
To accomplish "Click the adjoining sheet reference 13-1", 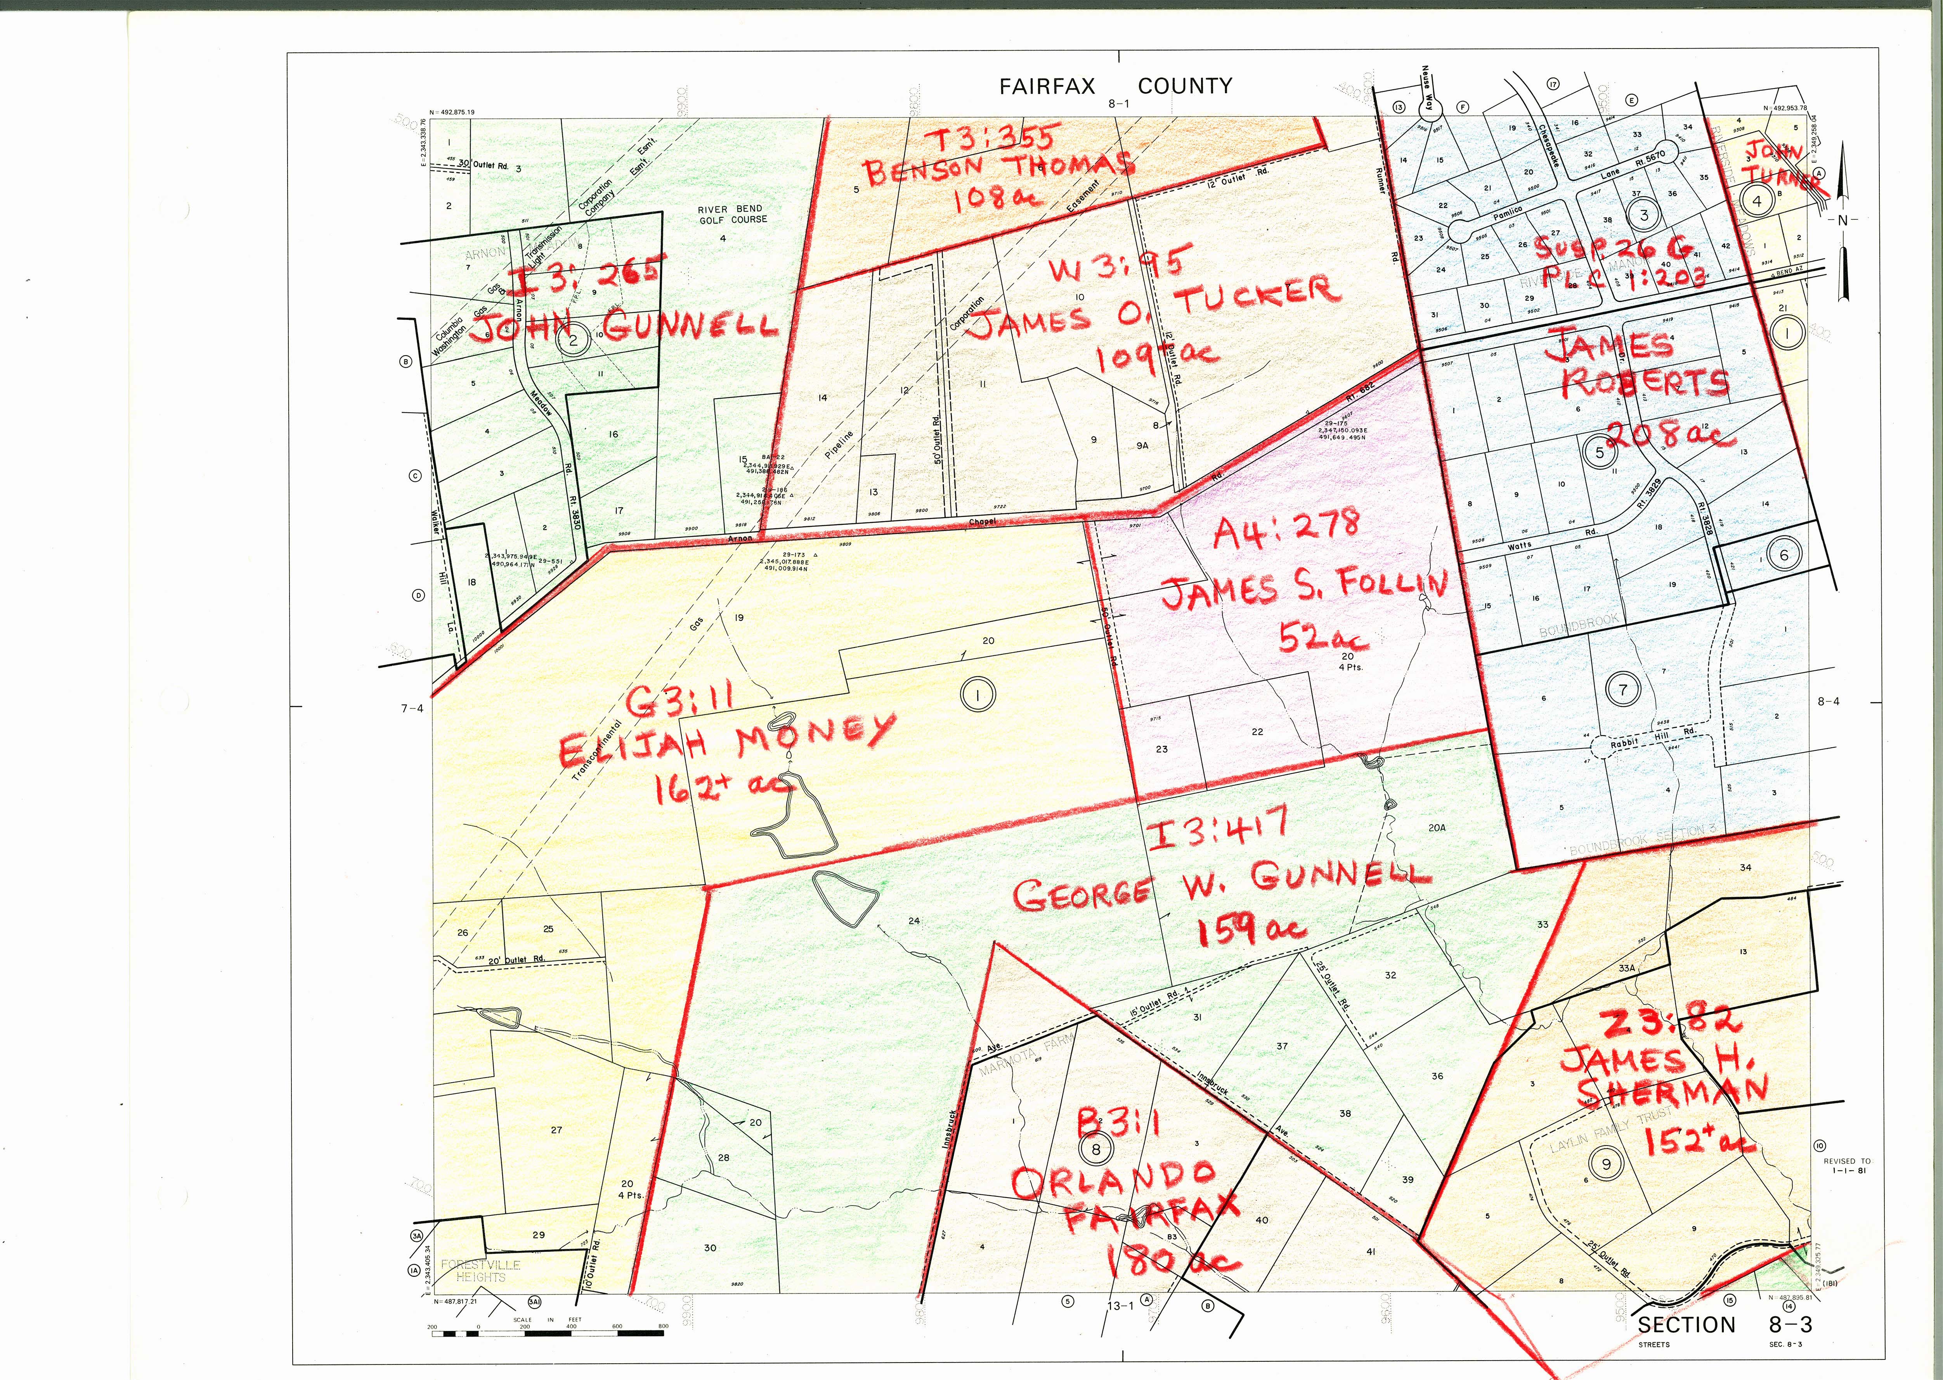I will tap(1120, 1306).
